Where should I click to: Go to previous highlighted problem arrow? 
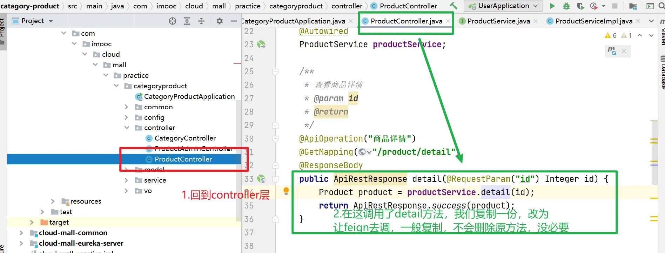(x=640, y=35)
